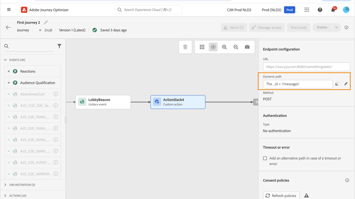Click the Refresh policies button
Viewport: 355px width, 199px height.
coord(281,195)
